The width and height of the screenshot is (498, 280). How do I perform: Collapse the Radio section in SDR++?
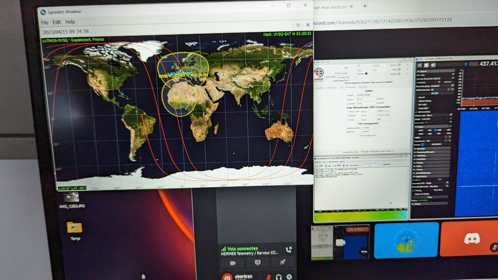click(433, 127)
